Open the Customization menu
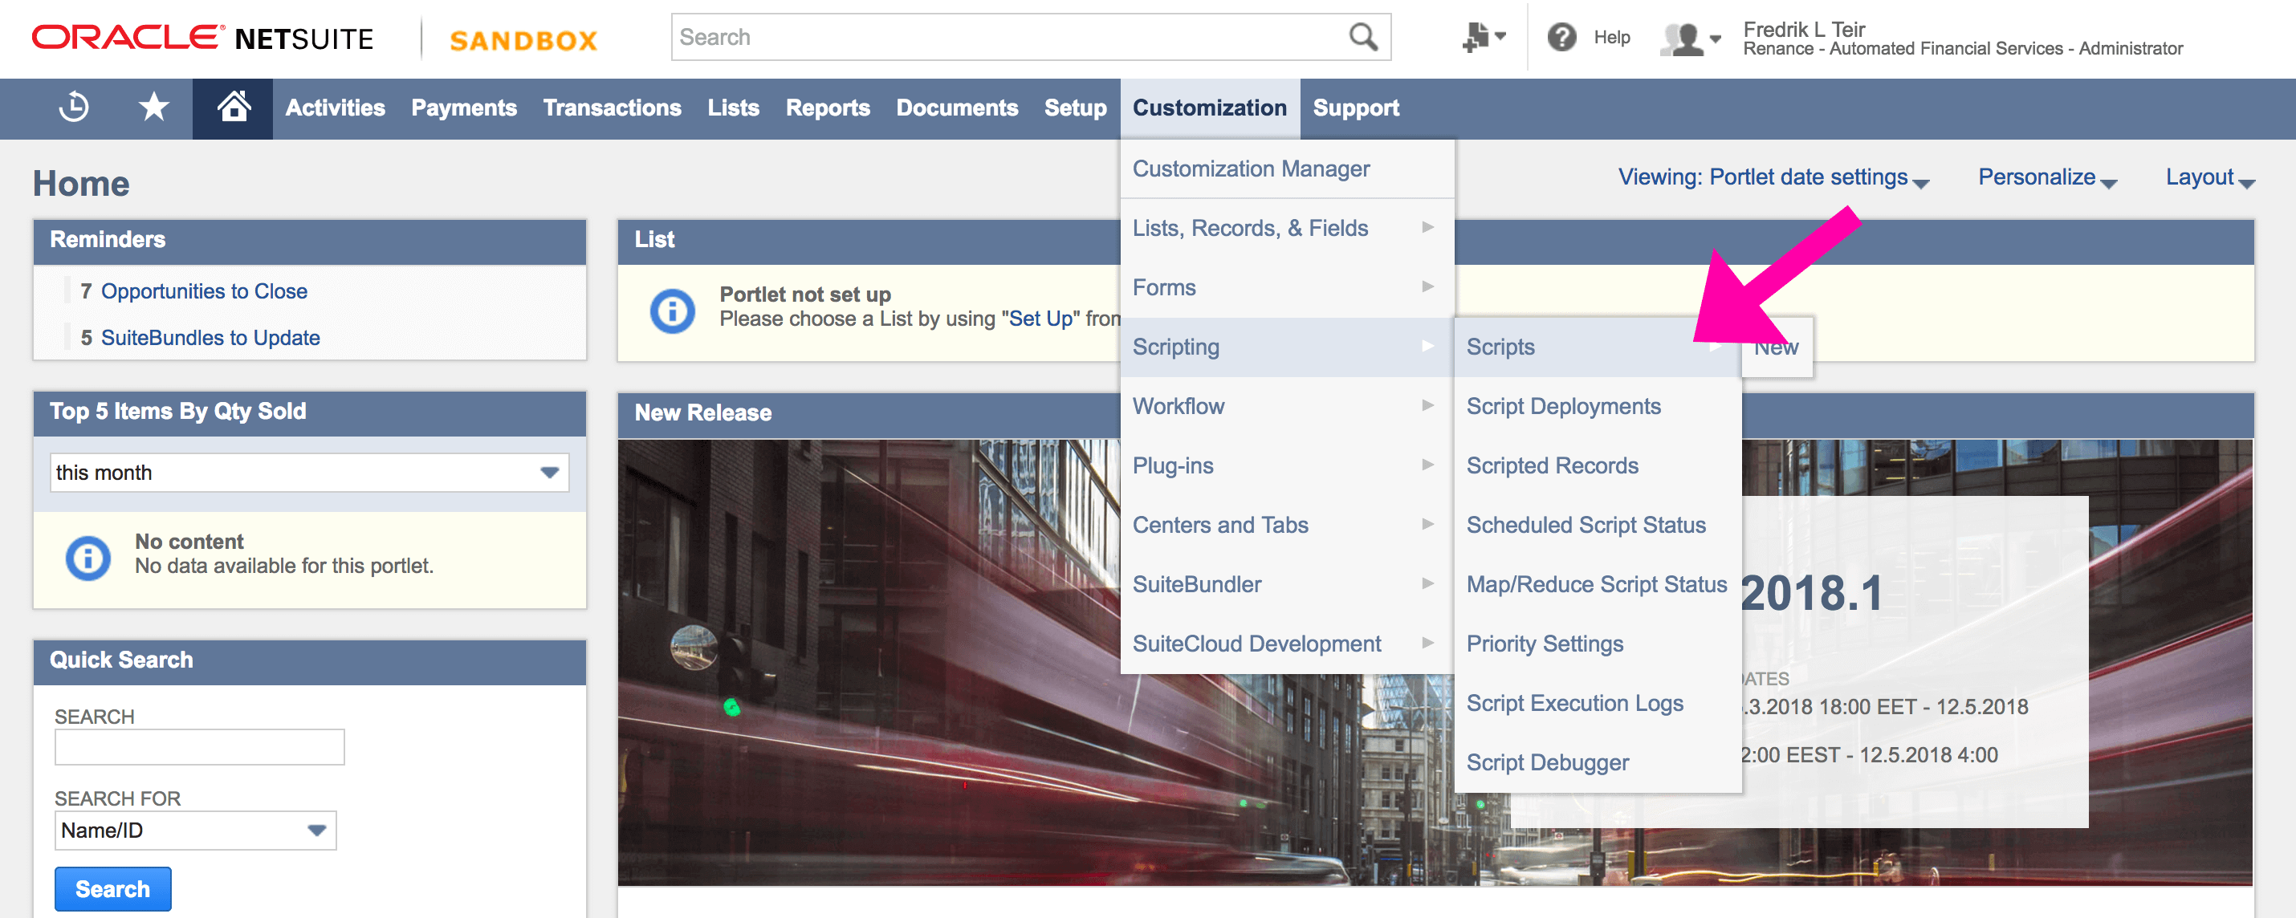2296x918 pixels. tap(1210, 108)
